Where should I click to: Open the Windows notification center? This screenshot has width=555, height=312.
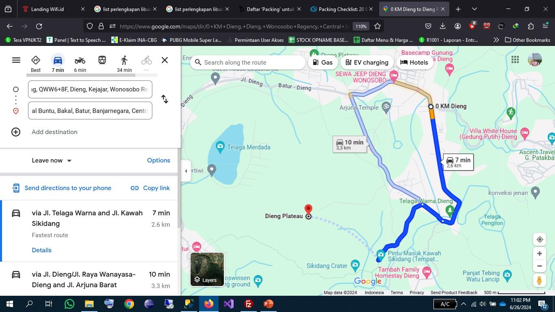click(543, 304)
